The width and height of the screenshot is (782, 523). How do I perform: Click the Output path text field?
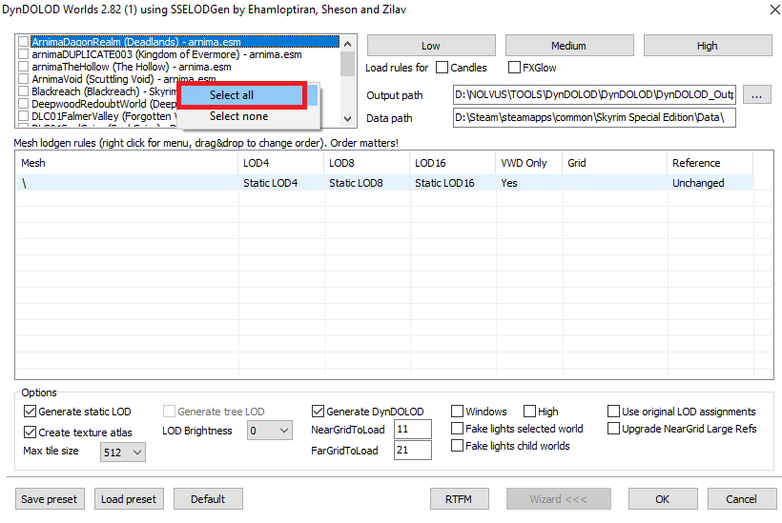(594, 95)
